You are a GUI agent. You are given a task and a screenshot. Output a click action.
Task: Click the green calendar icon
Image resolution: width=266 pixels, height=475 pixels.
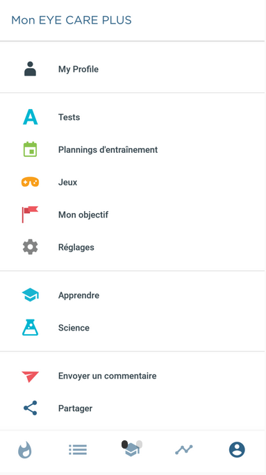(31, 149)
